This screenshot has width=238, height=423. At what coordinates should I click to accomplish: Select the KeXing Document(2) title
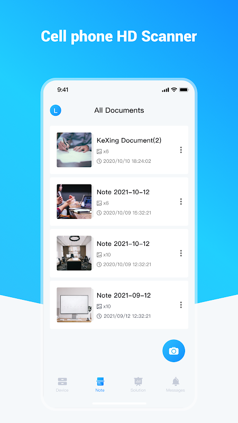129,140
